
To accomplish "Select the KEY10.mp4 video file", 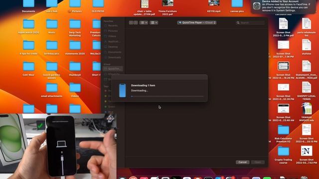I will [x=214, y=6].
